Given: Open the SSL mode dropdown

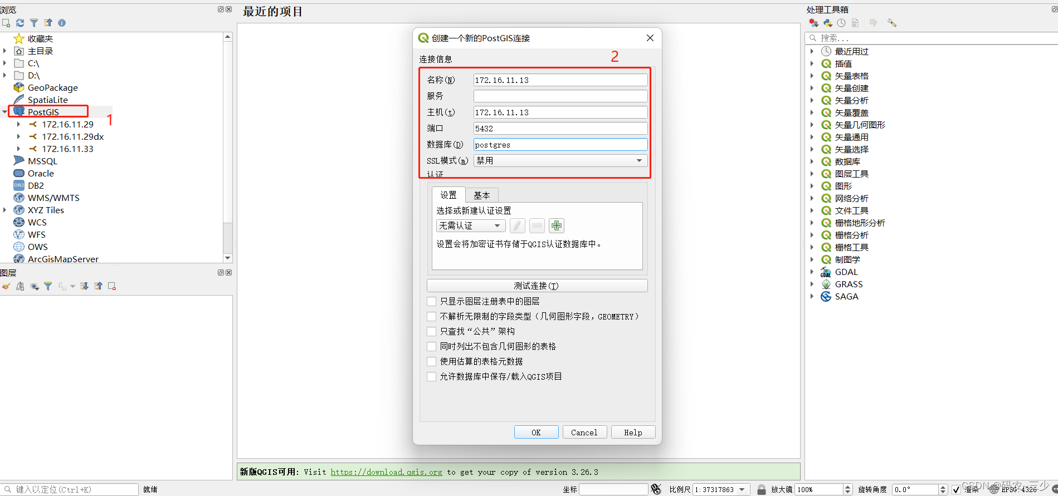Looking at the screenshot, I should [x=560, y=160].
